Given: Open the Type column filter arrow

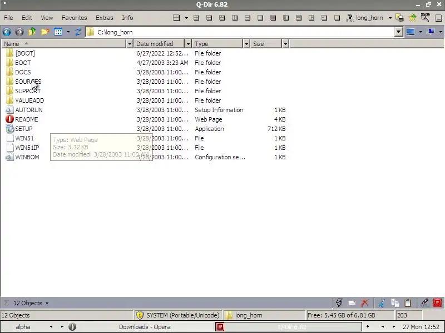Looking at the screenshot, I should 246,44.
